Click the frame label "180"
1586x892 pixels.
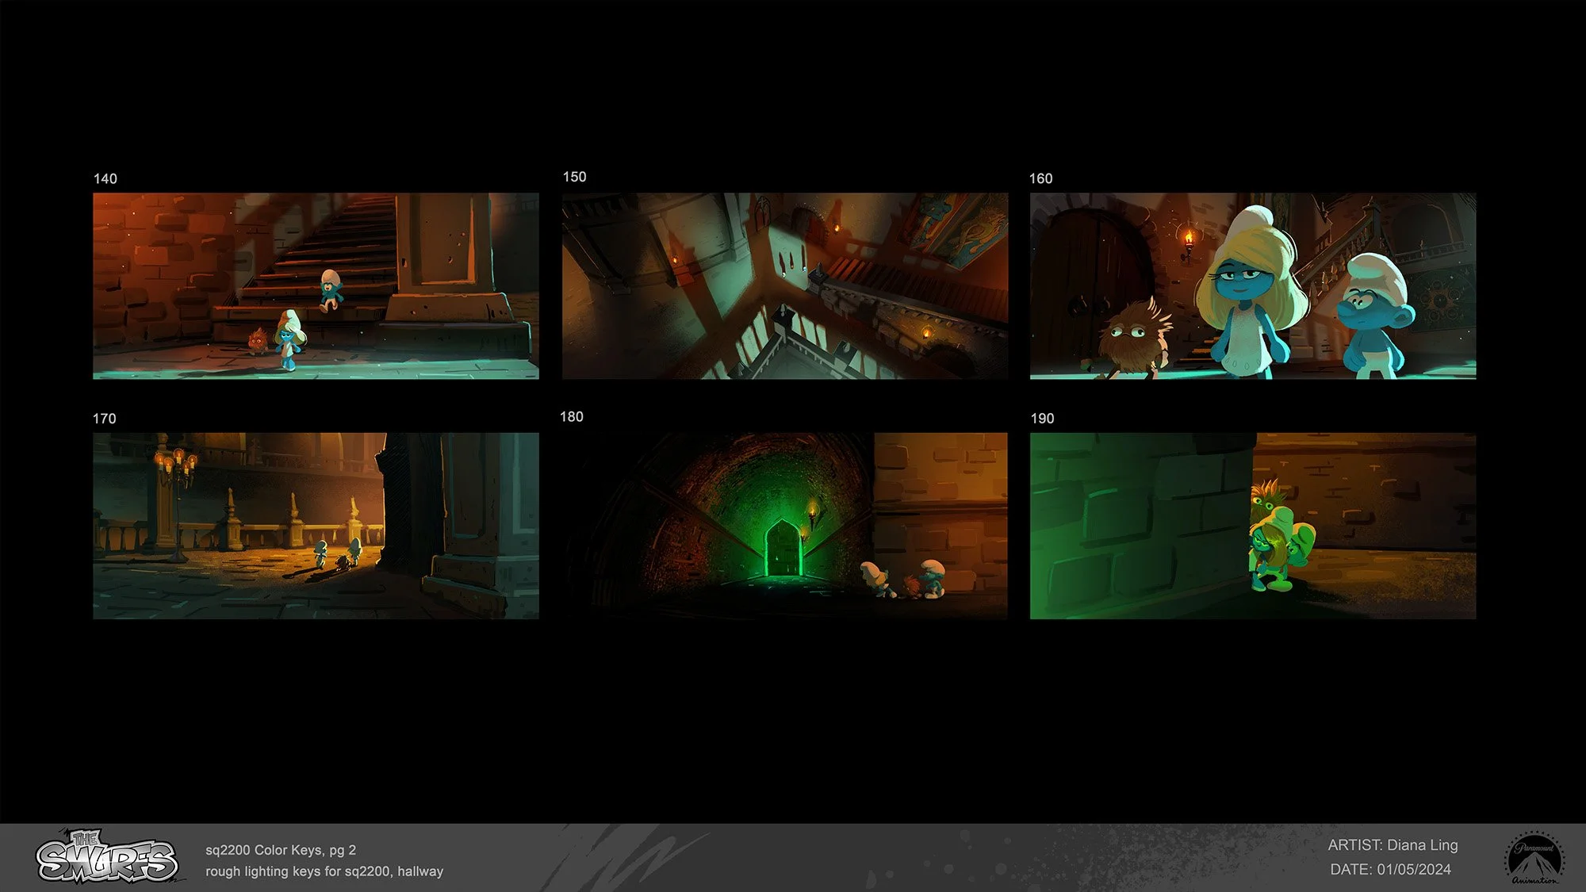click(572, 417)
